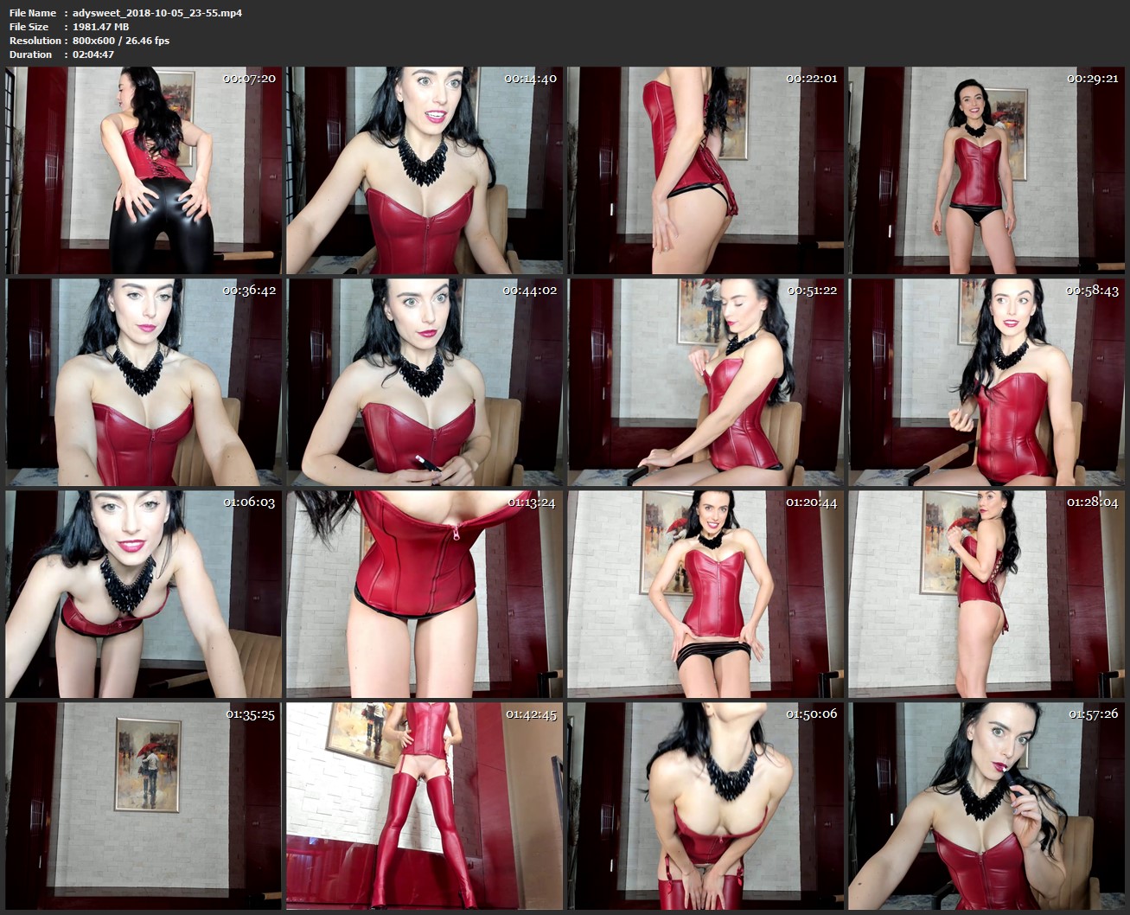Select the thumbnail stamped 00:14:40

425,170
